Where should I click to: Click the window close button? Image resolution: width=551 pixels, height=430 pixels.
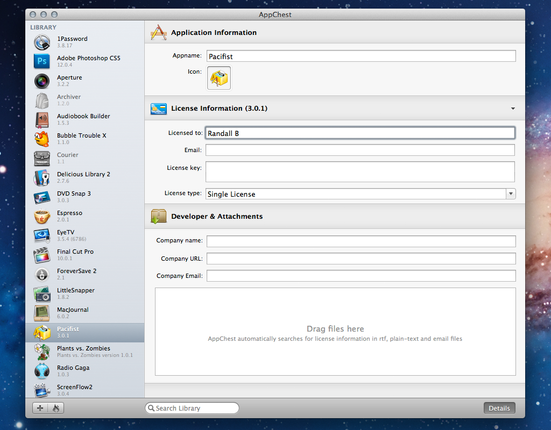[33, 15]
